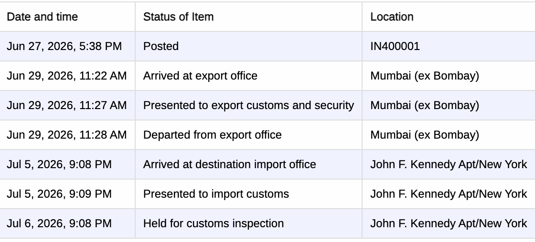Image resolution: width=535 pixels, height=242 pixels.
Task: Click the IN400001 location cell
Action: pyautogui.click(x=395, y=46)
